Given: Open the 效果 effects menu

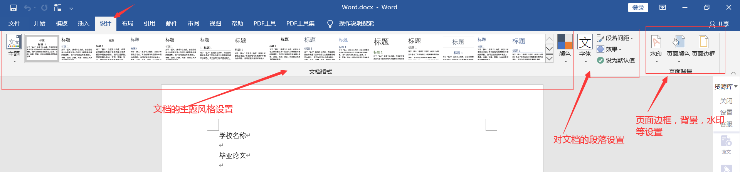Looking at the screenshot, I should 609,49.
